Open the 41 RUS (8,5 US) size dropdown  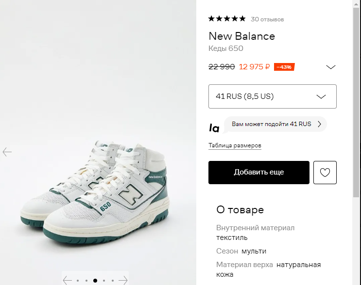click(272, 96)
